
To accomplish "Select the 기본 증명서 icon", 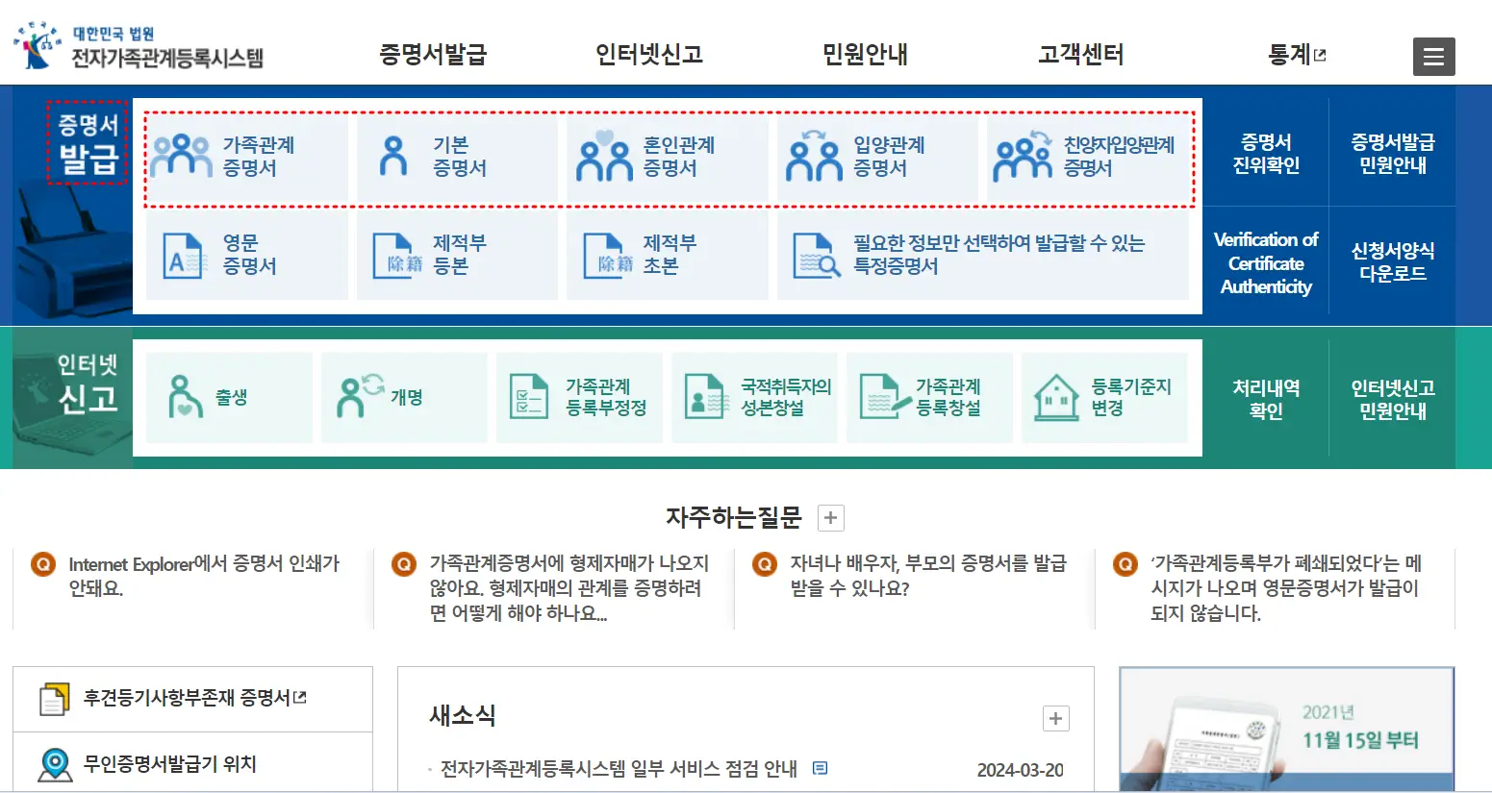I will pos(457,157).
